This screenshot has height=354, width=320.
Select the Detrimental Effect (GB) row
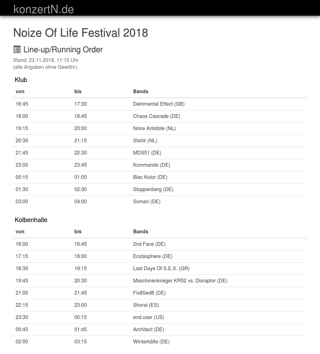159,104
